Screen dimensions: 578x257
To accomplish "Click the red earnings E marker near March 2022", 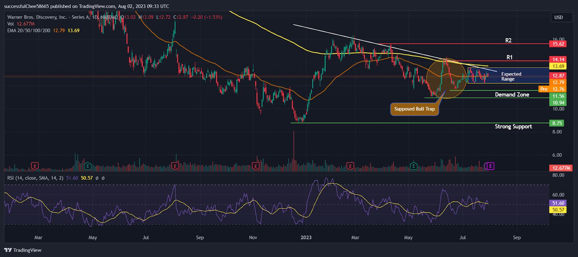I will [35, 166].
